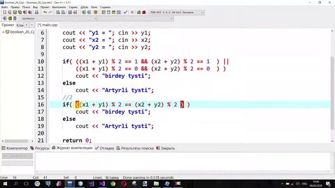Image resolution: width=335 pixels, height=188 pixels.
Task: Click the right arrow of project panel tabs
Action: pos(32,25)
